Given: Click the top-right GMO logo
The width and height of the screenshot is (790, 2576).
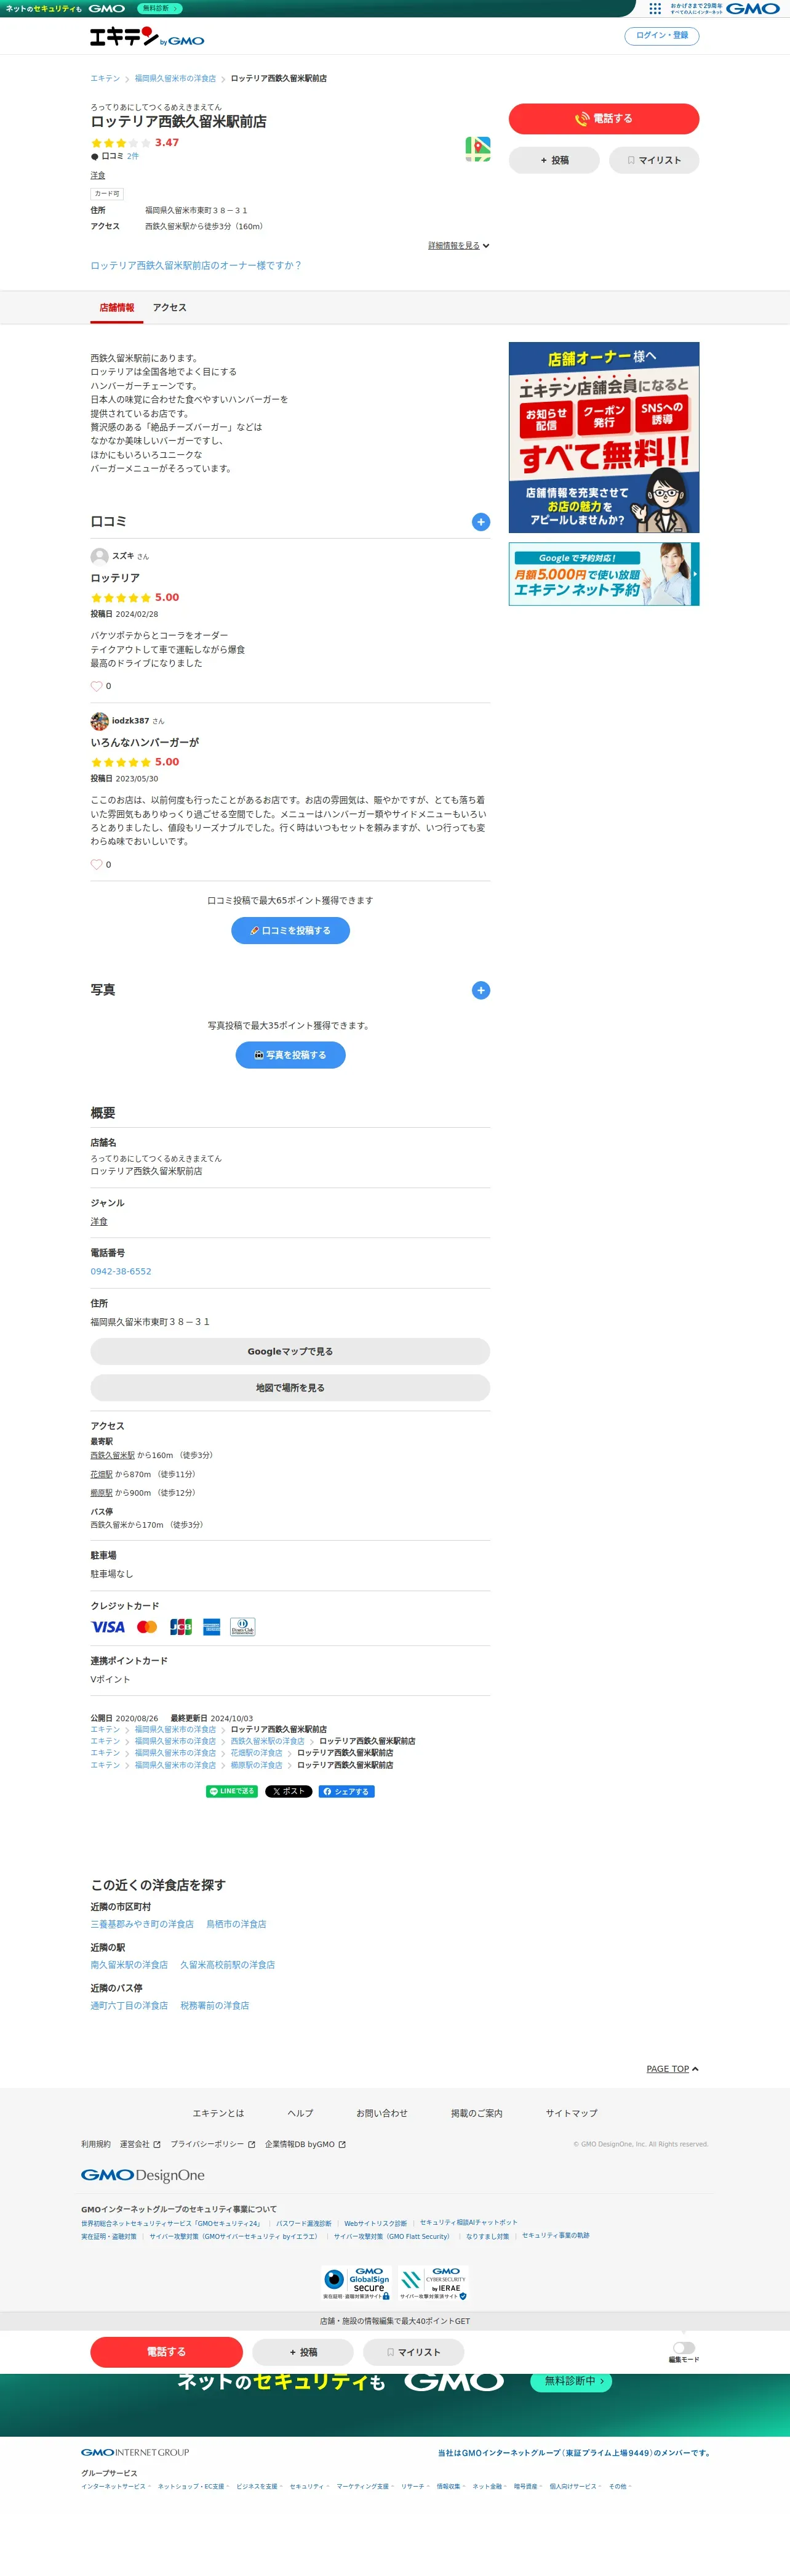Looking at the screenshot, I should (752, 8).
